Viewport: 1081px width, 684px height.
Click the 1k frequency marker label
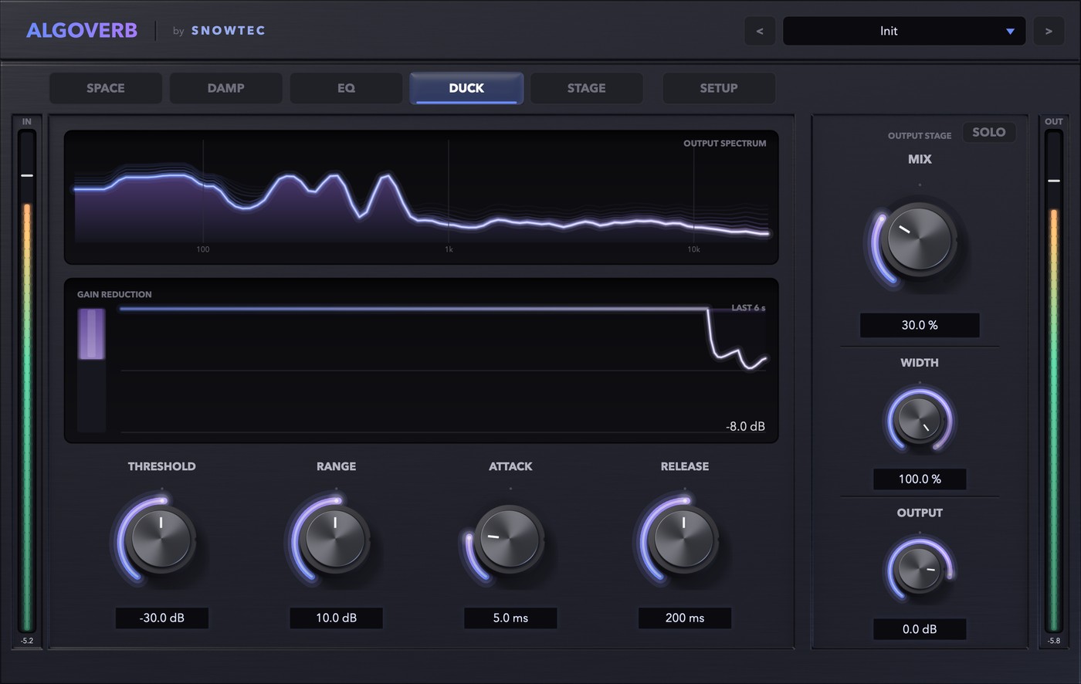(x=449, y=249)
